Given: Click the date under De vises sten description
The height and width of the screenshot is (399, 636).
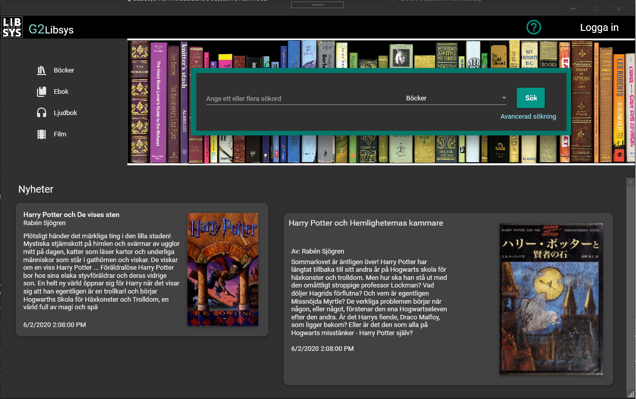Looking at the screenshot, I should [x=55, y=324].
